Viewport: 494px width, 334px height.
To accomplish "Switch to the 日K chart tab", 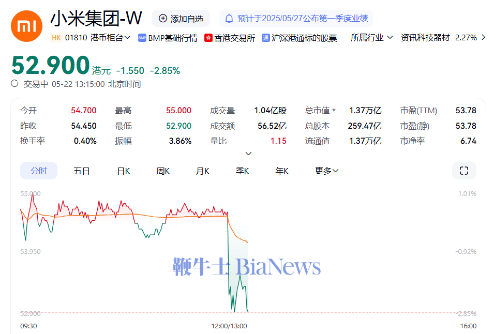I will tap(124, 171).
